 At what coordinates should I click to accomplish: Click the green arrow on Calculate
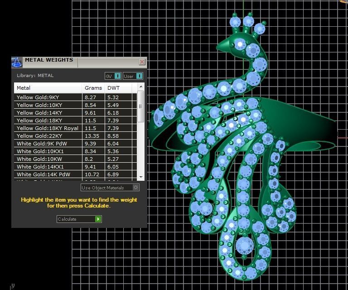tap(98, 219)
